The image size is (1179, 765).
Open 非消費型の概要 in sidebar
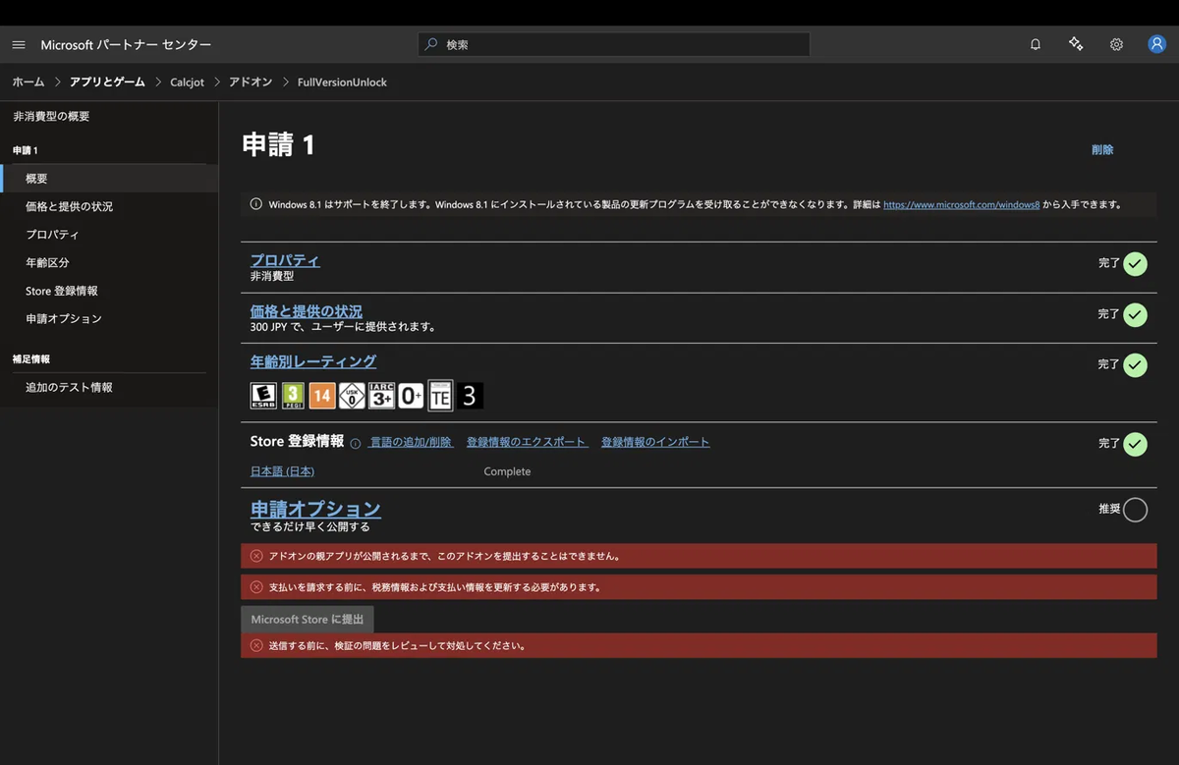pyautogui.click(x=51, y=116)
